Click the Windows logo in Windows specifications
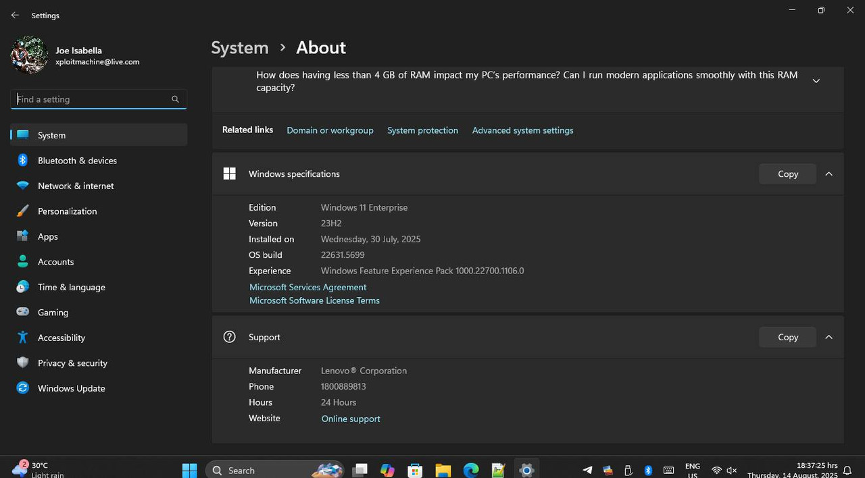Viewport: 865px width, 478px height. tap(230, 174)
